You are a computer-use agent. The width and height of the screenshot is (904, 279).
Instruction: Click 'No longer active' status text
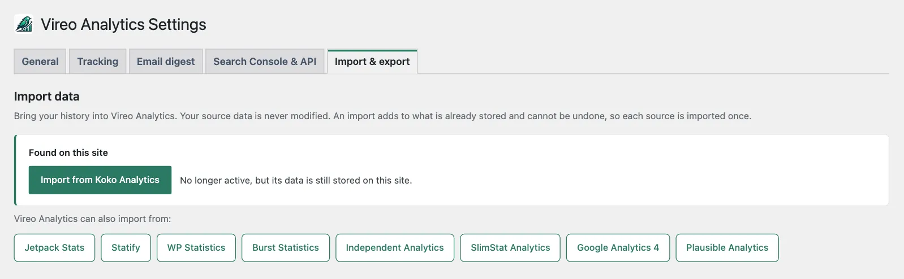pos(296,181)
